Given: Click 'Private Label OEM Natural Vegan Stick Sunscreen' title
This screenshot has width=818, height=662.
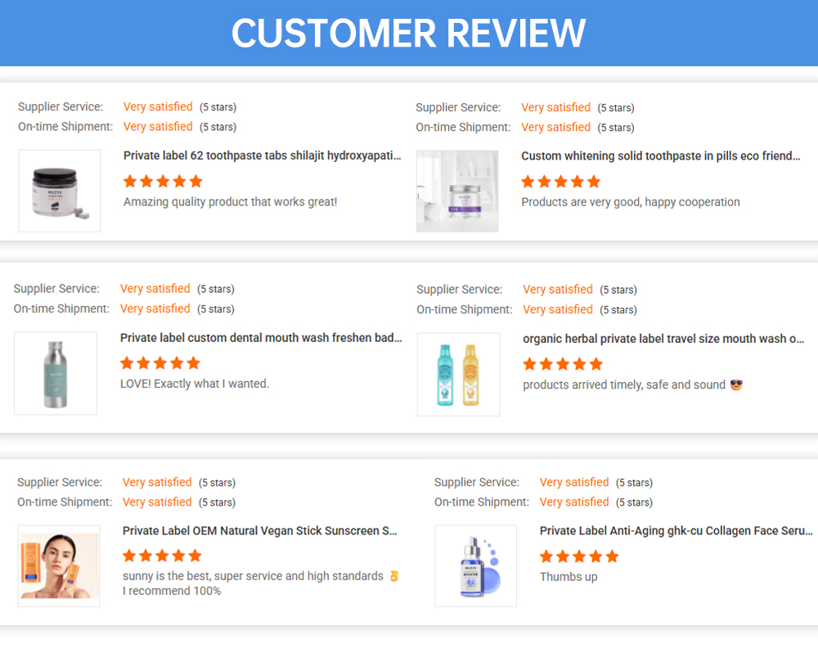Looking at the screenshot, I should (x=260, y=530).
